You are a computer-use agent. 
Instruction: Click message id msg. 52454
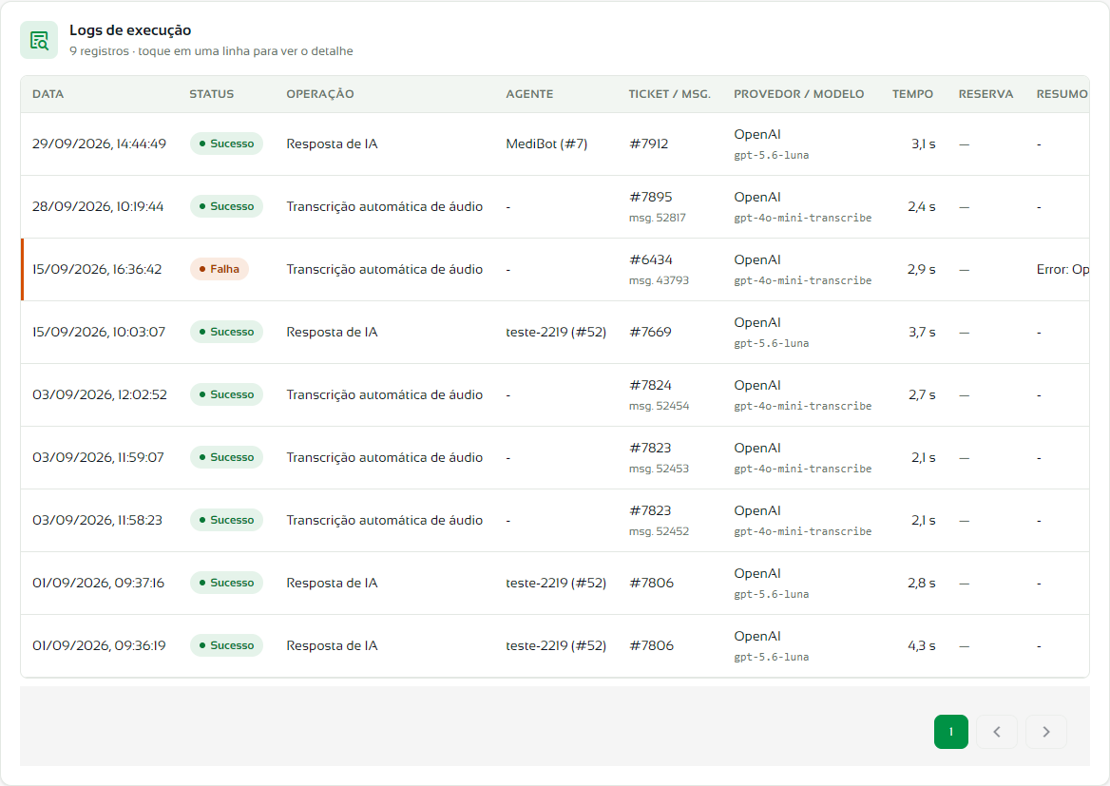pos(659,406)
